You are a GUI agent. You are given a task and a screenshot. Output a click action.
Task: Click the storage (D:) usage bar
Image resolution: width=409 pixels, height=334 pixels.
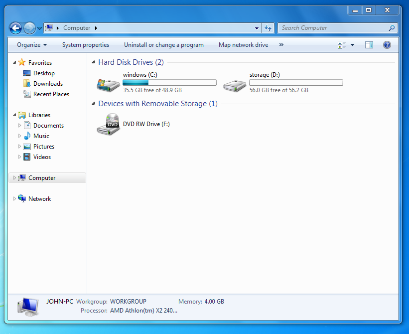click(x=296, y=83)
